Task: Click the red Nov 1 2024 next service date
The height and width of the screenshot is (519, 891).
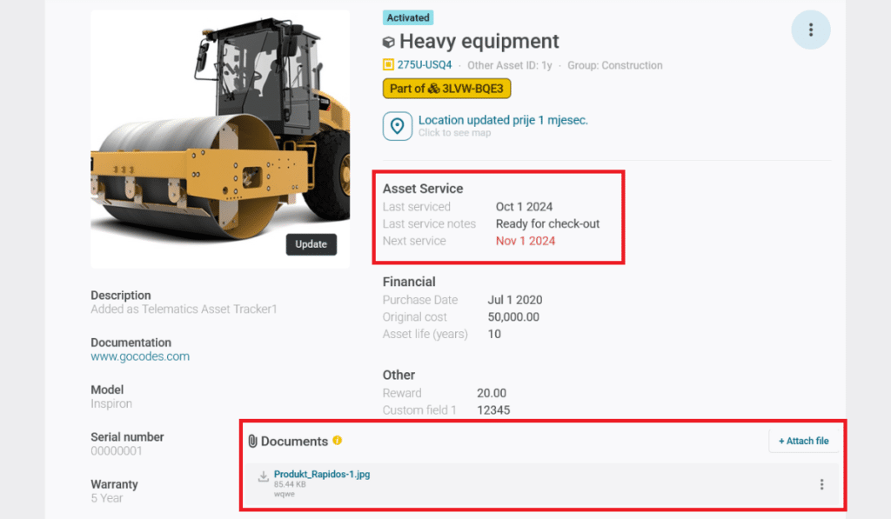Action: (x=526, y=241)
